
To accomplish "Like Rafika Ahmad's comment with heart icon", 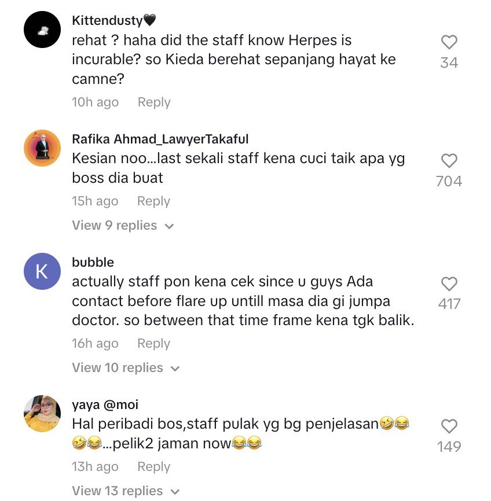I will tap(449, 160).
